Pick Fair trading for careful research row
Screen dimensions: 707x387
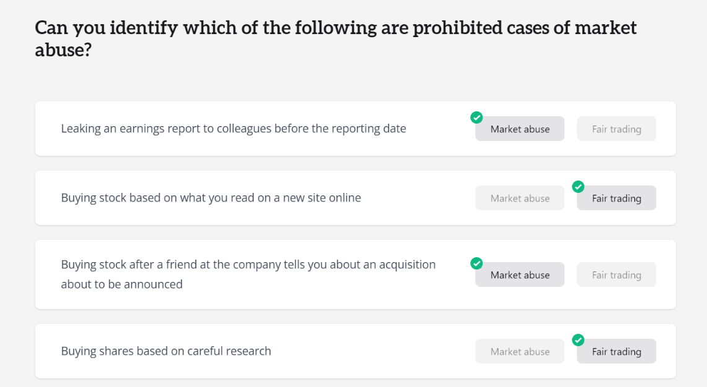pyautogui.click(x=617, y=351)
